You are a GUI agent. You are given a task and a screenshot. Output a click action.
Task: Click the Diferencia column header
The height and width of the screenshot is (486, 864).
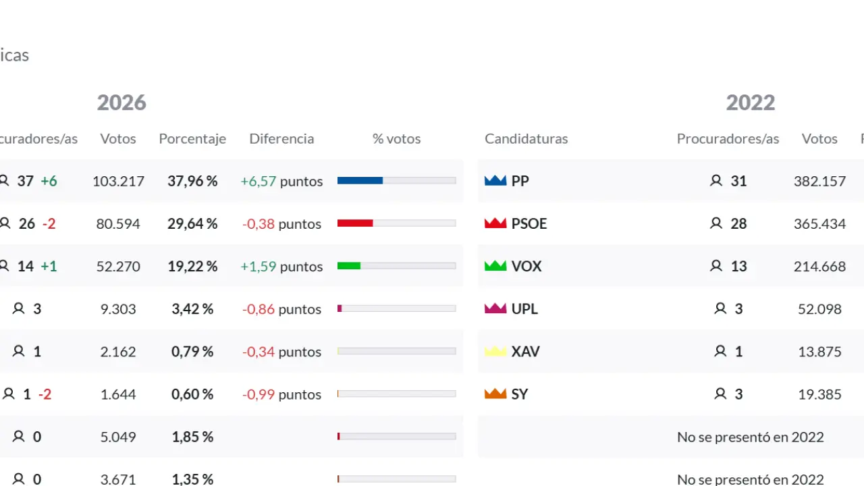click(281, 138)
